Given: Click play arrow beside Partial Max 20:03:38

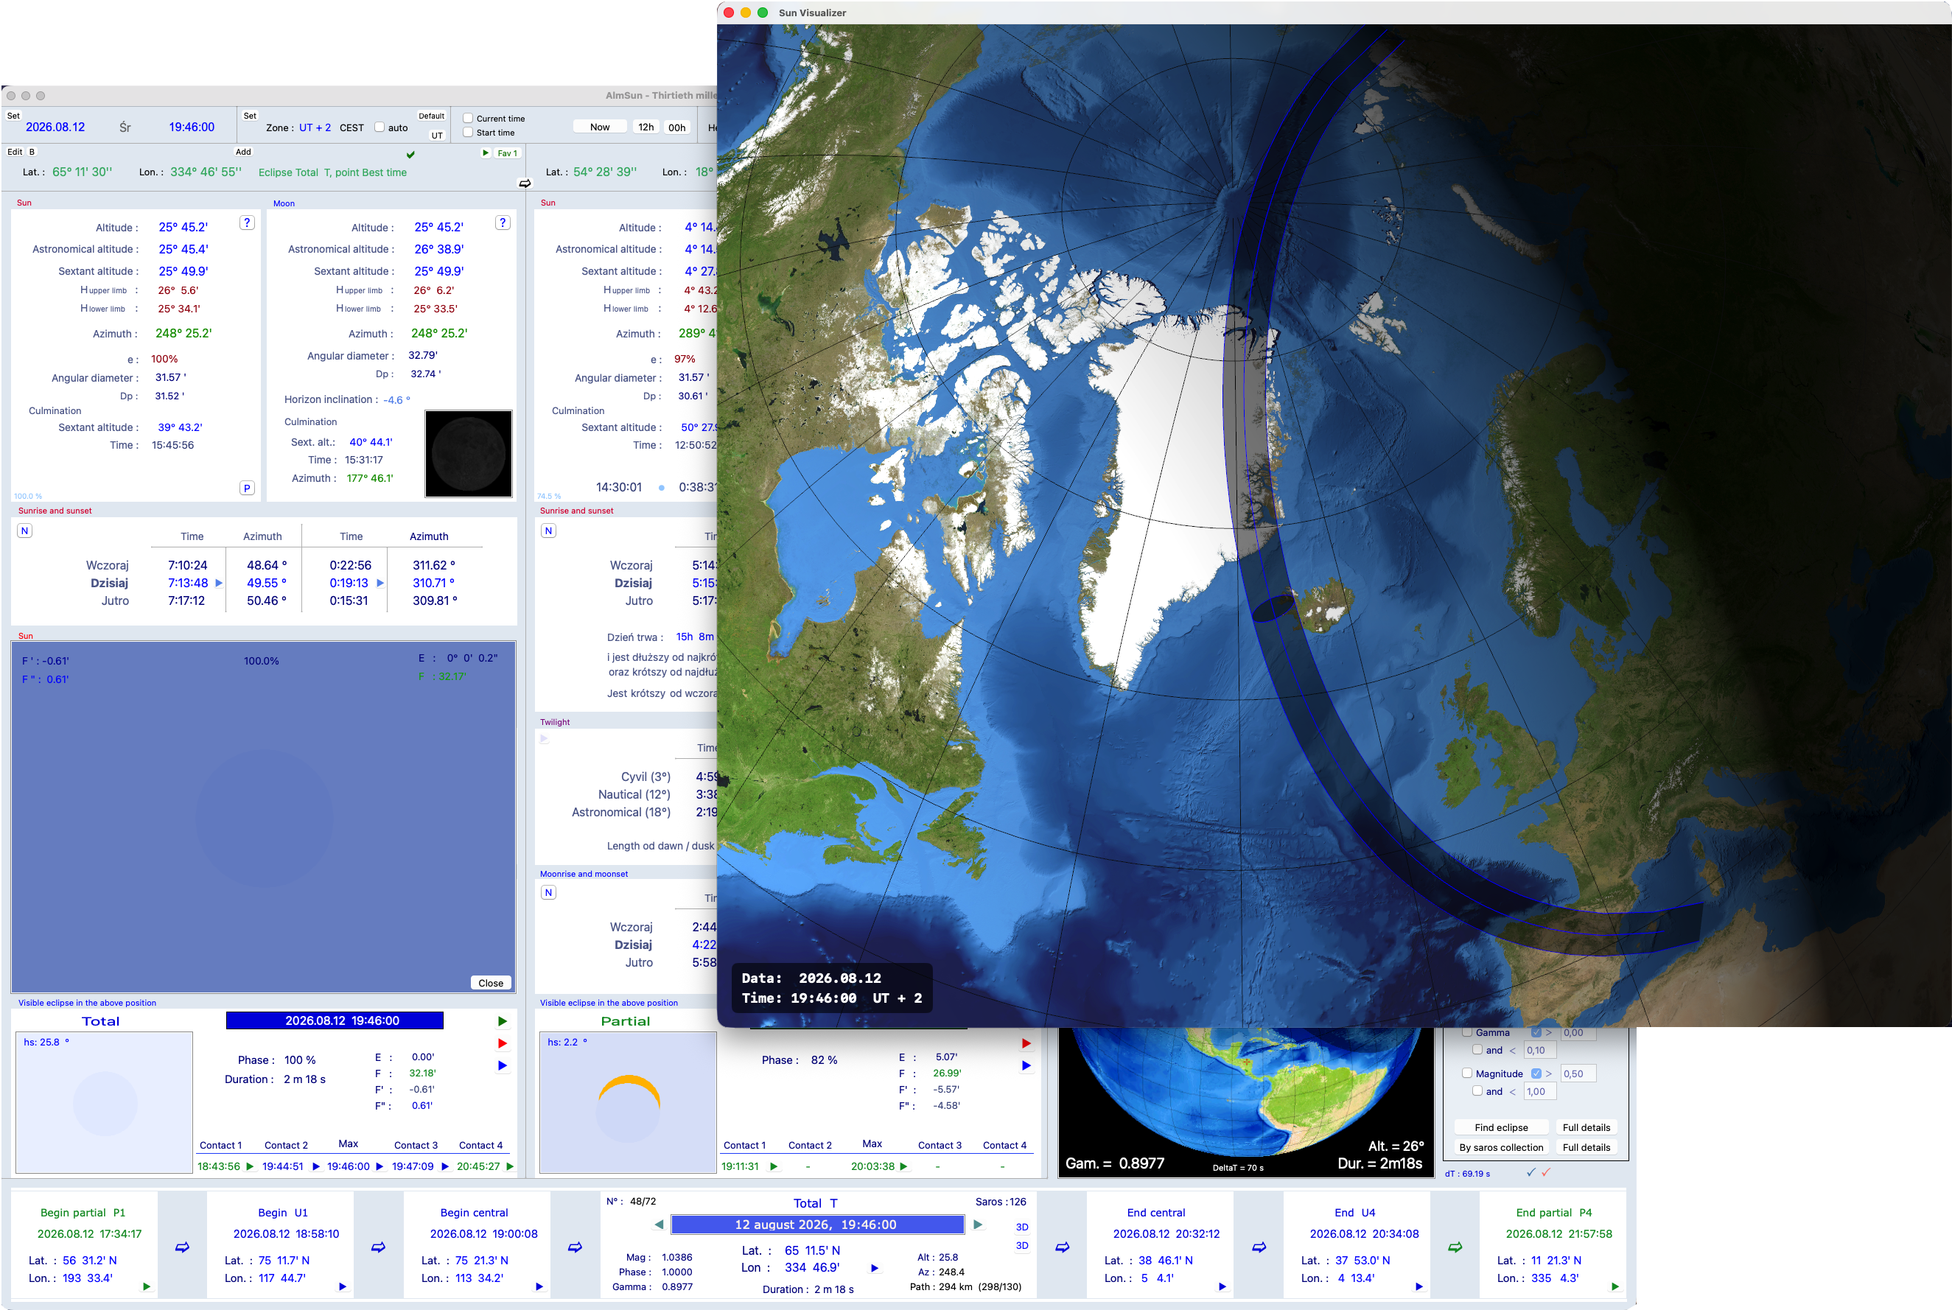Looking at the screenshot, I should (903, 1166).
